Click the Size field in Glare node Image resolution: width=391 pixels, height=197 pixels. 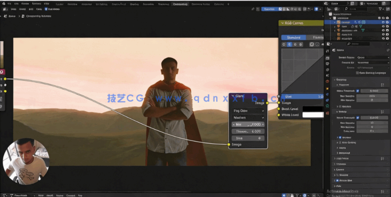click(248, 138)
